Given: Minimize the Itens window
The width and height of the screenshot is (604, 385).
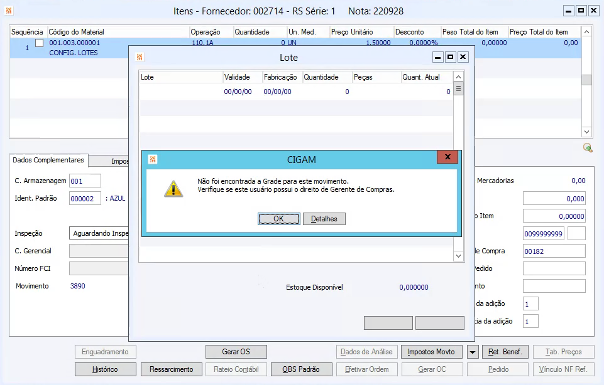Looking at the screenshot, I should pos(569,11).
